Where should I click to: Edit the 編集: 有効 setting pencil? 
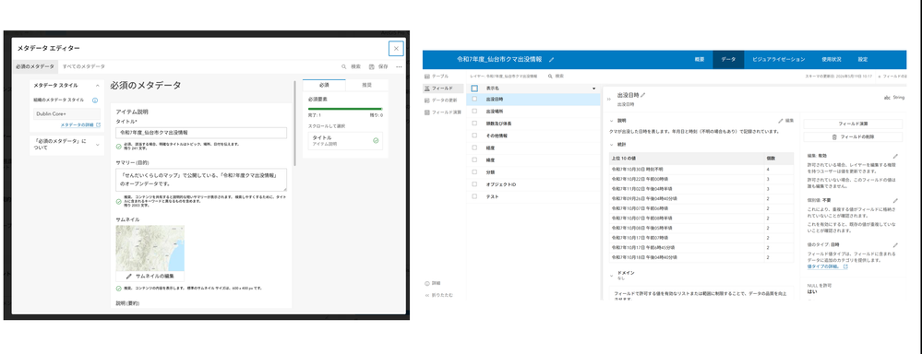pyautogui.click(x=895, y=156)
